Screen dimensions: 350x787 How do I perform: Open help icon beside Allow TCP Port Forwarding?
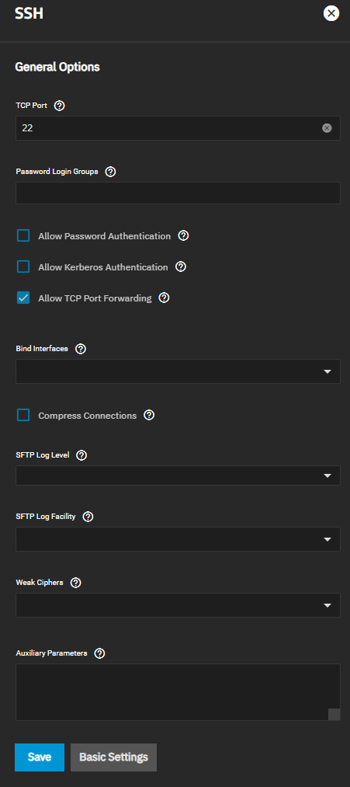click(164, 298)
